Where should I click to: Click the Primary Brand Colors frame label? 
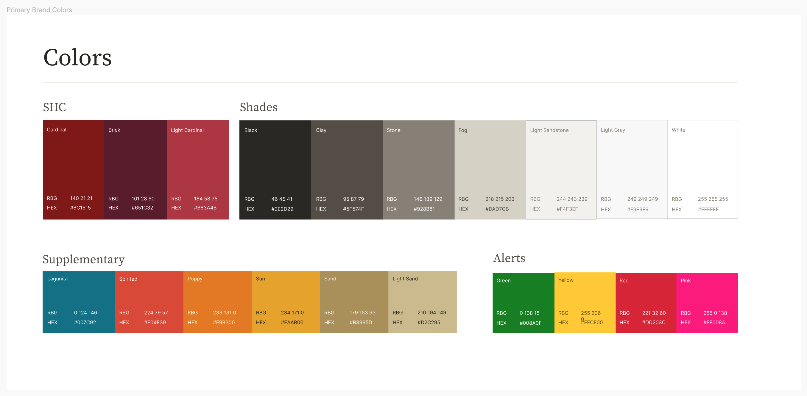click(x=39, y=10)
